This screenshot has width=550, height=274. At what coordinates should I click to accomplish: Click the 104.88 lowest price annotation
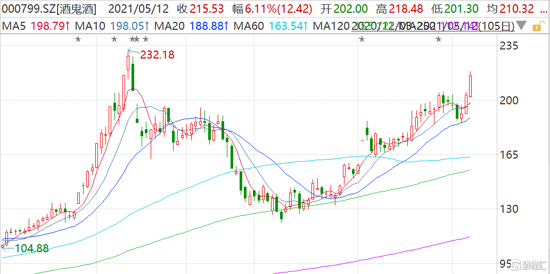pos(31,249)
